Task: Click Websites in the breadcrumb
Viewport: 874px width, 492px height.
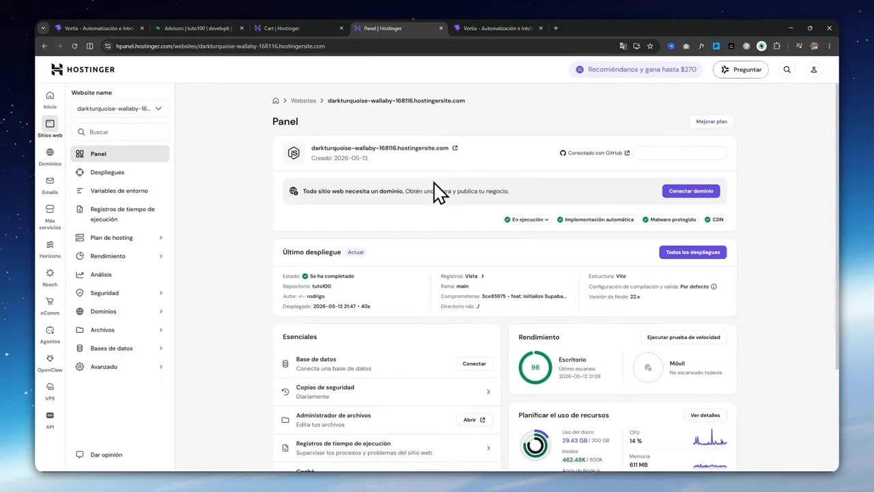Action: pyautogui.click(x=303, y=100)
